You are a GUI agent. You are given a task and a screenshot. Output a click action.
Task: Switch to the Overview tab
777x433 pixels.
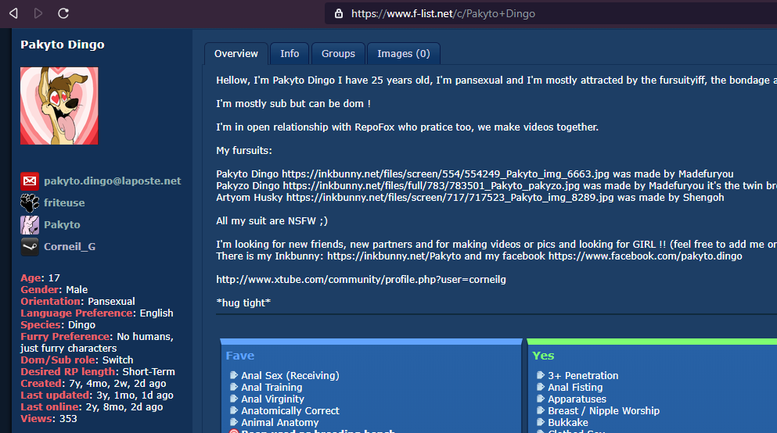point(236,53)
